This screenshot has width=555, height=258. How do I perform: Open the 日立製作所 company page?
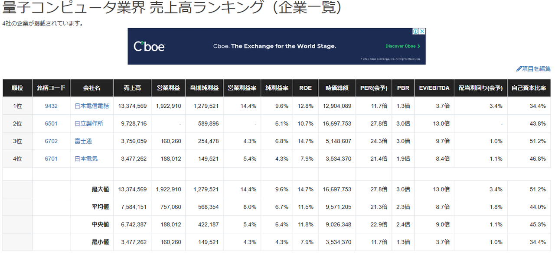pos(89,123)
